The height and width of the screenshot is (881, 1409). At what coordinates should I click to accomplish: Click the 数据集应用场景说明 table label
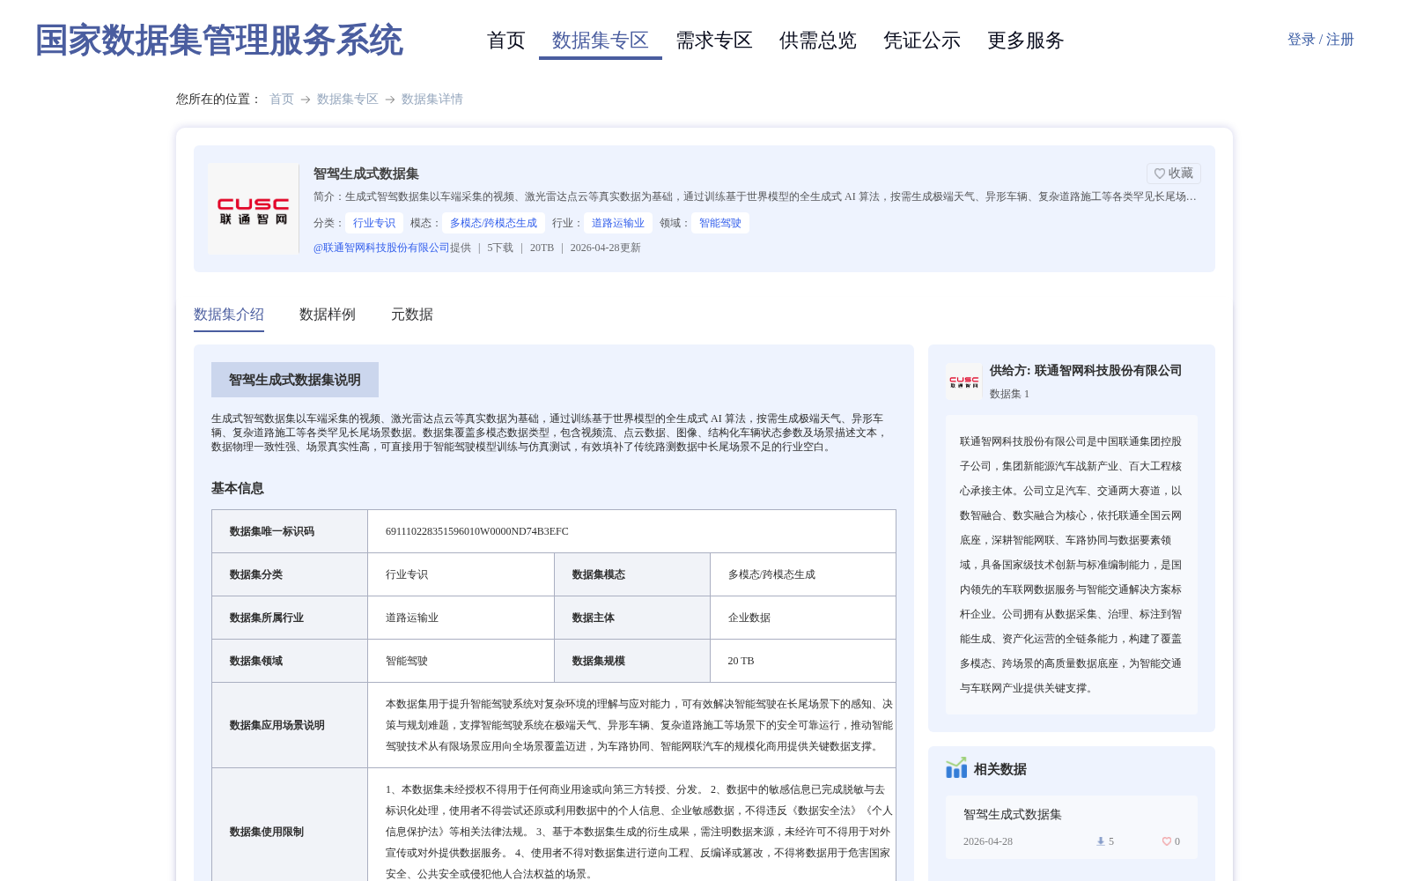(x=277, y=725)
